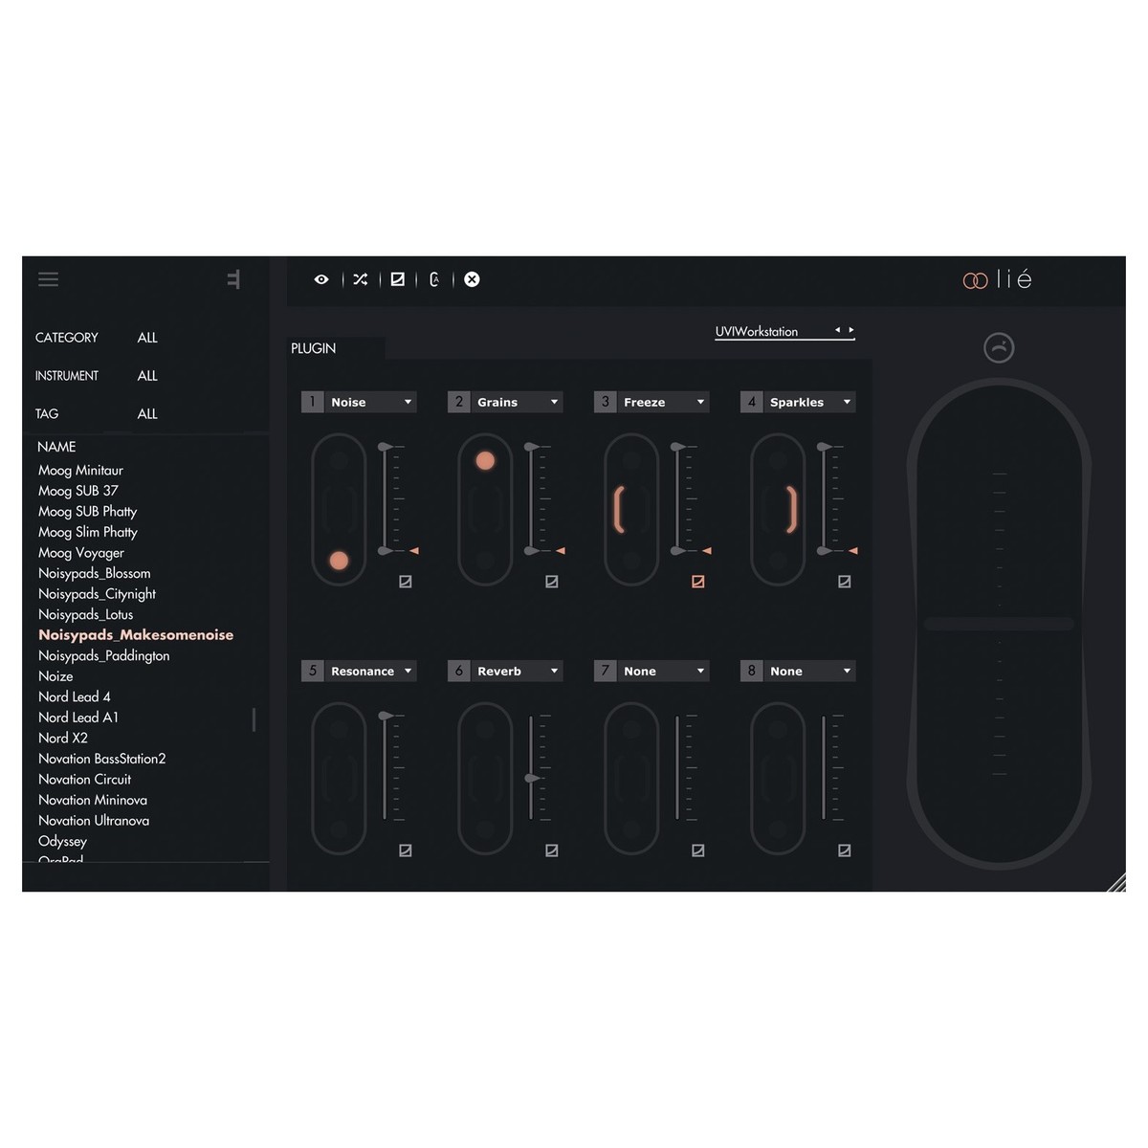Click the orange right bracket in Sparkles pad

click(791, 509)
